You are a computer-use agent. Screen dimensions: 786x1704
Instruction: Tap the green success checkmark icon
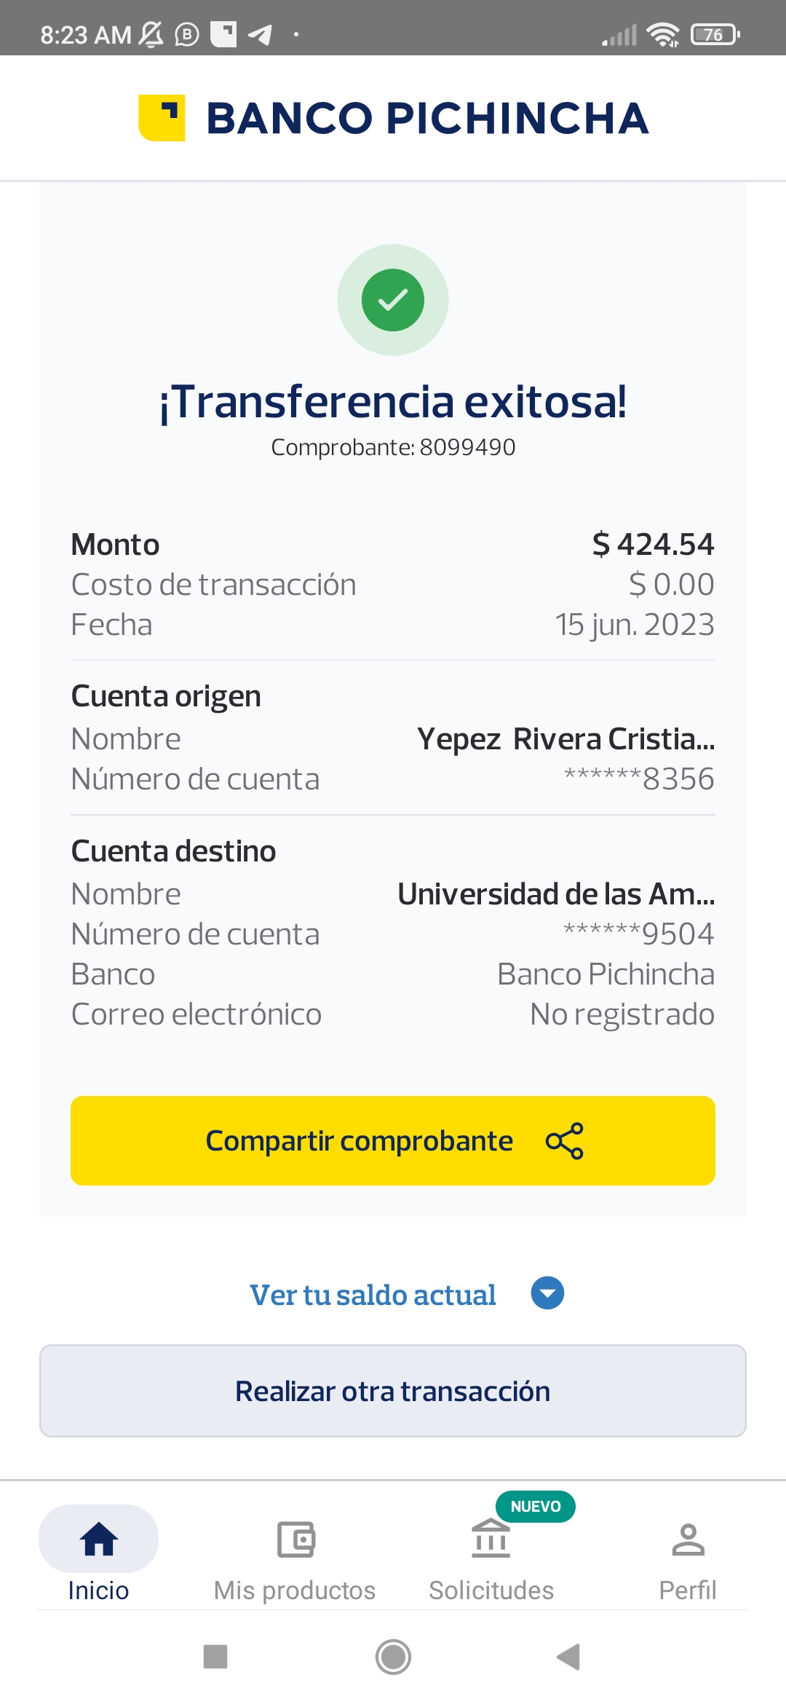point(393,300)
